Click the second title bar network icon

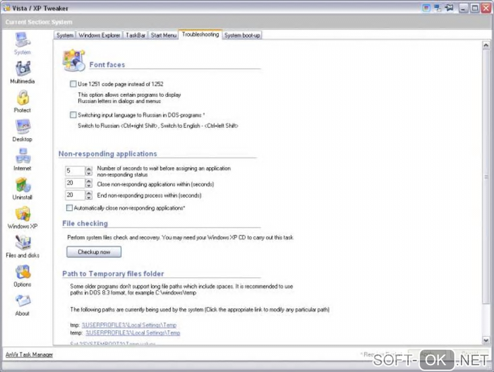pyautogui.click(x=438, y=8)
